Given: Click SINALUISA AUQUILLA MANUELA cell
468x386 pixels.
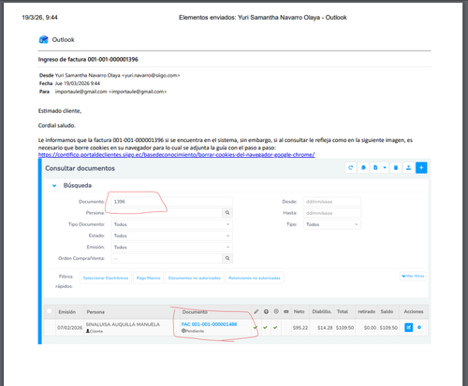Looking at the screenshot, I should (x=123, y=324).
